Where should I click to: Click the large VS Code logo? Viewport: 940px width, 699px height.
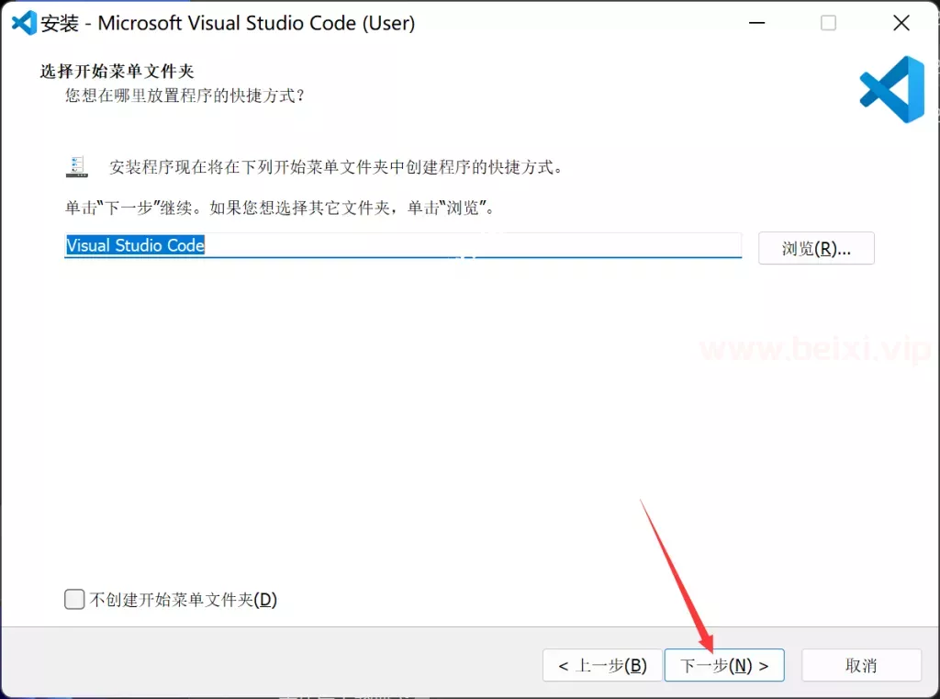point(892,89)
